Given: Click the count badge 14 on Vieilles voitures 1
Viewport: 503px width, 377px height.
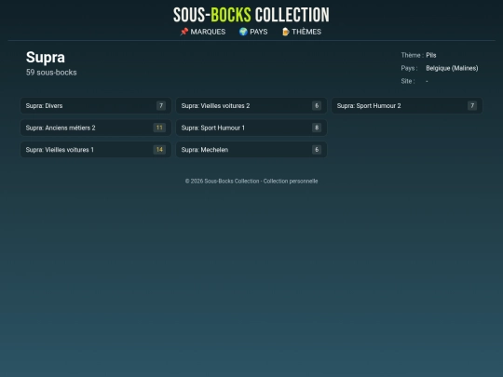Looking at the screenshot, I should click(x=159, y=150).
